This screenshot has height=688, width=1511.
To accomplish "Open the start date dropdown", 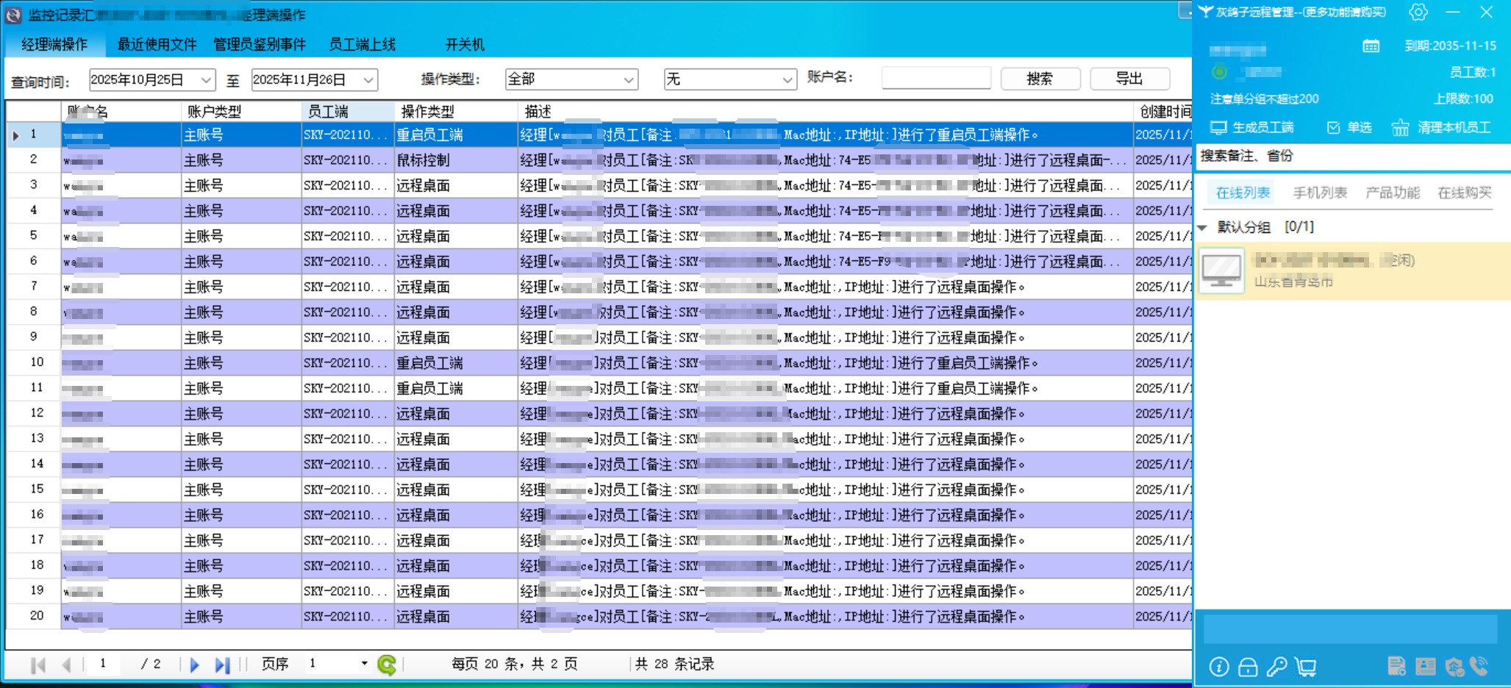I will click(207, 79).
